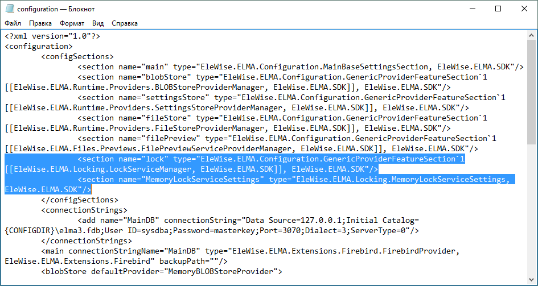538x286 pixels.
Task: Click the vertical scrollbar up arrow
Action: click(x=532, y=35)
